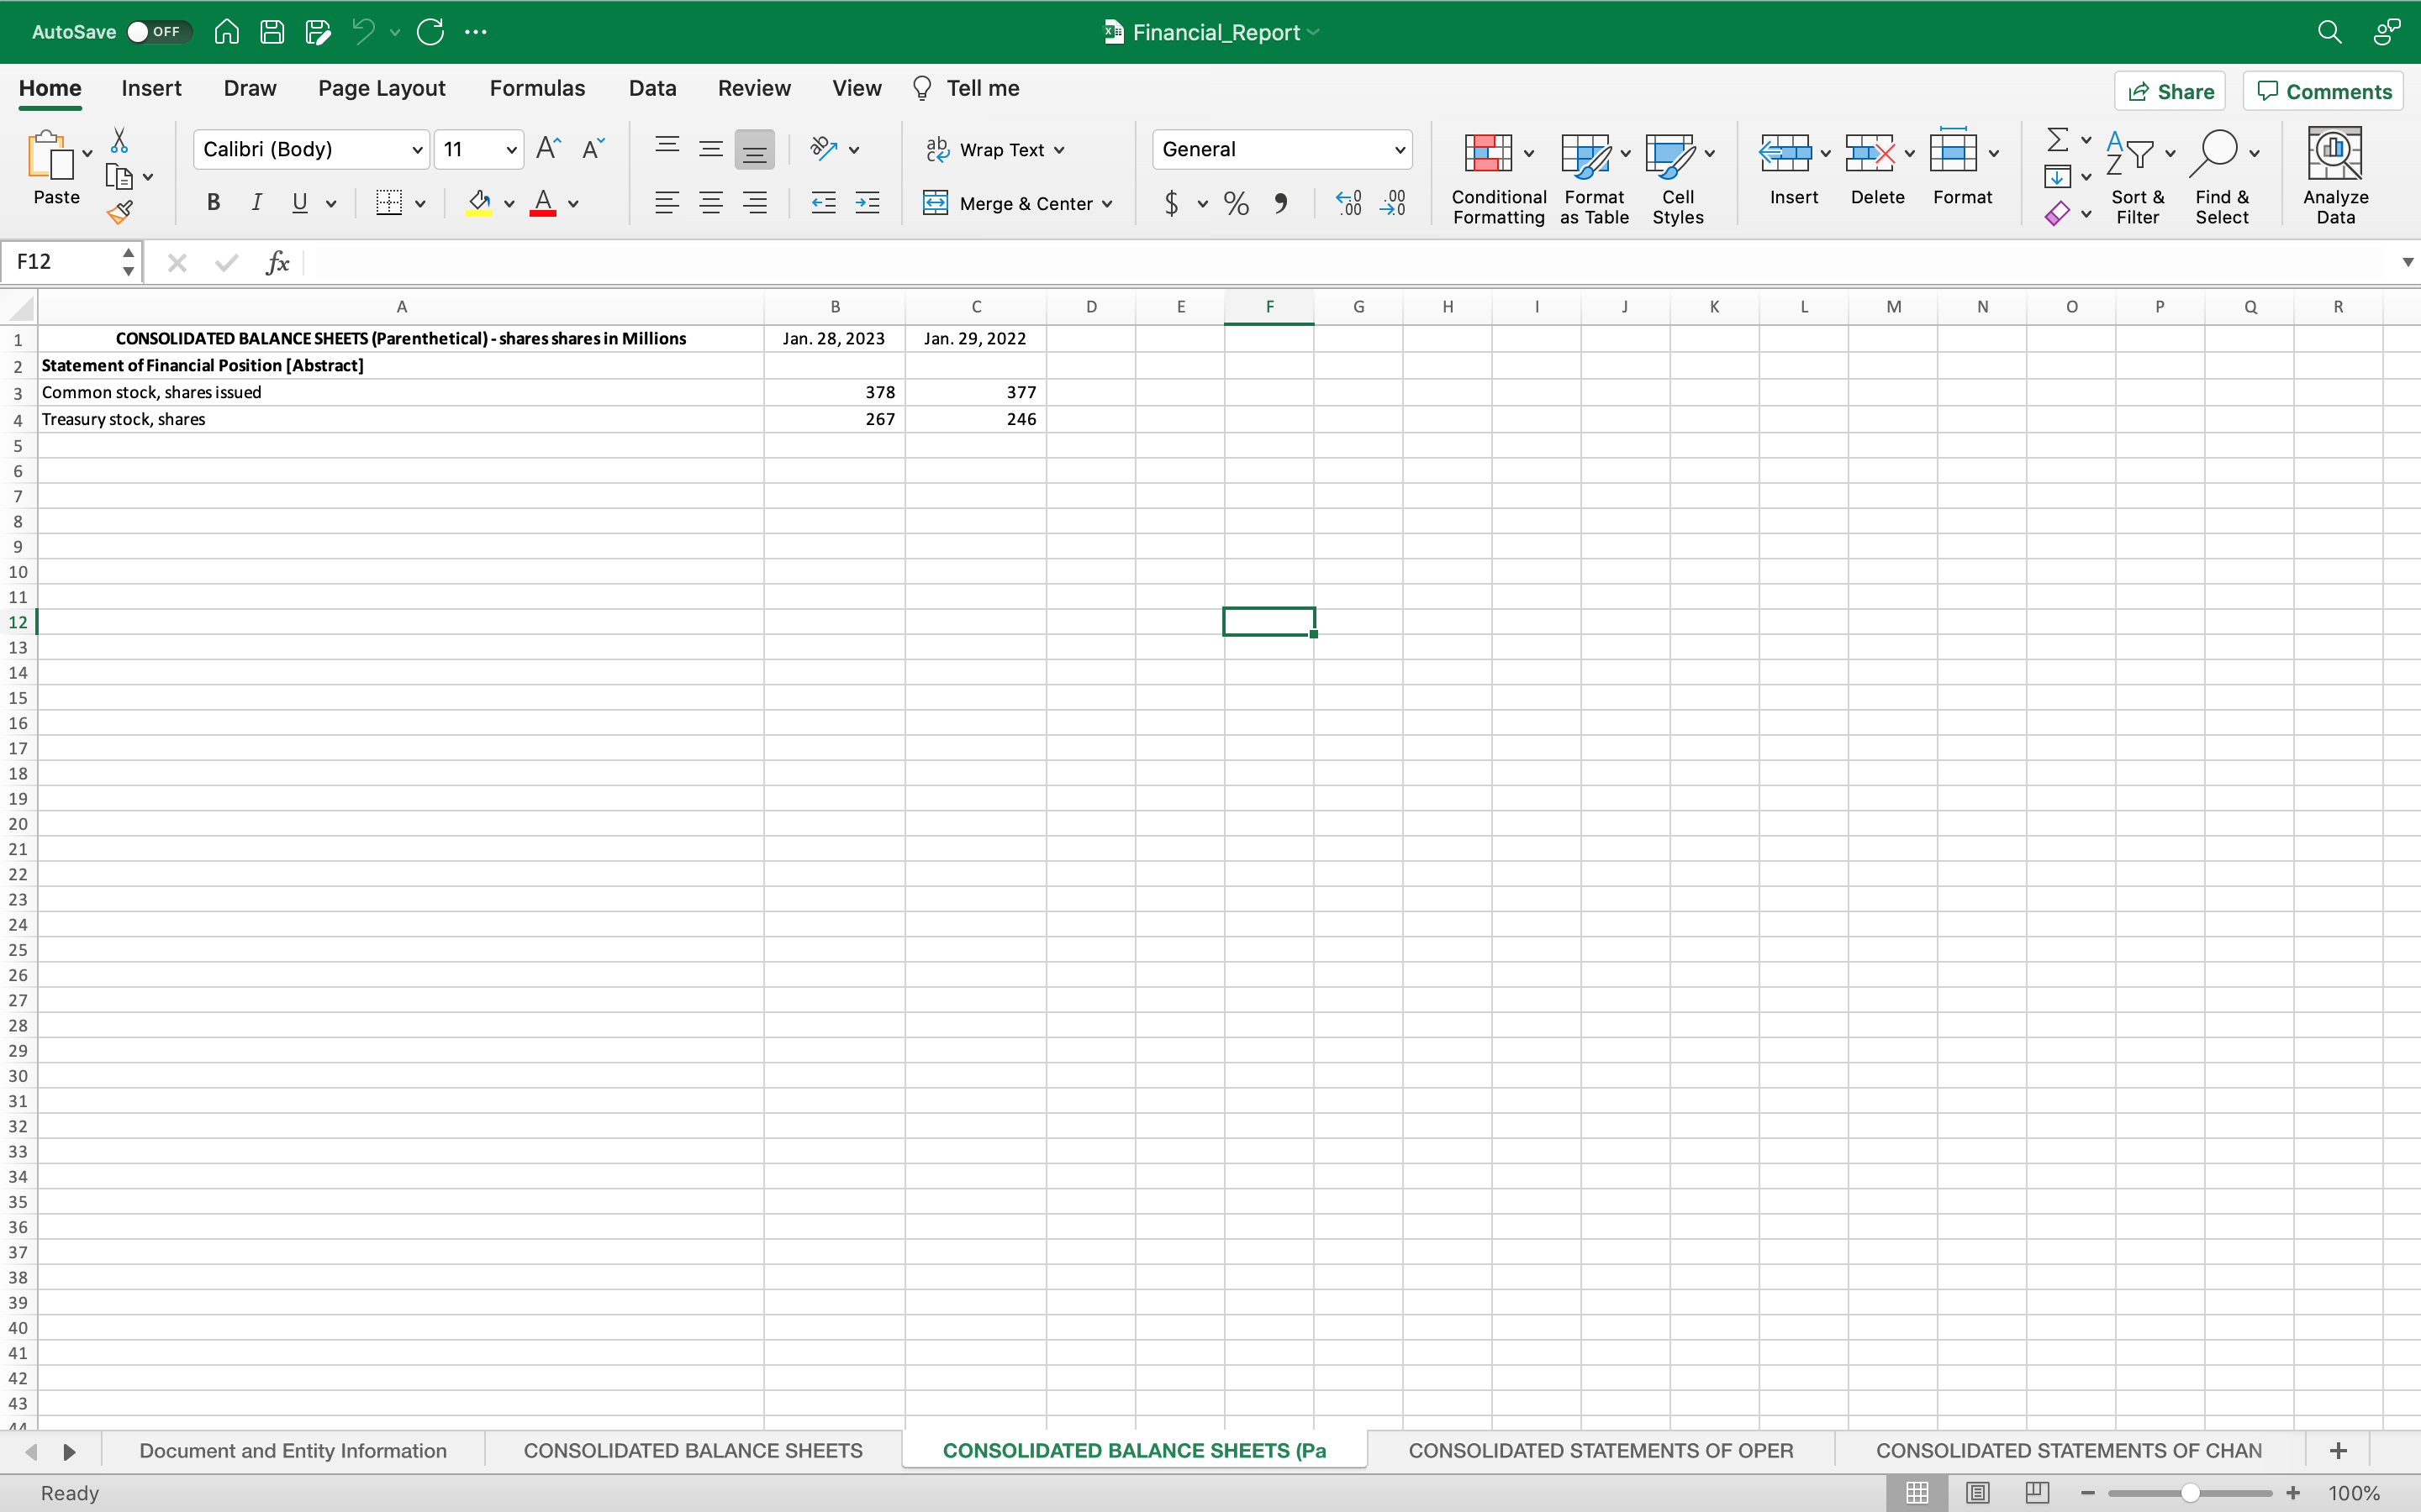The height and width of the screenshot is (1512, 2421).
Task: Apply italic formatting
Action: pos(257,203)
